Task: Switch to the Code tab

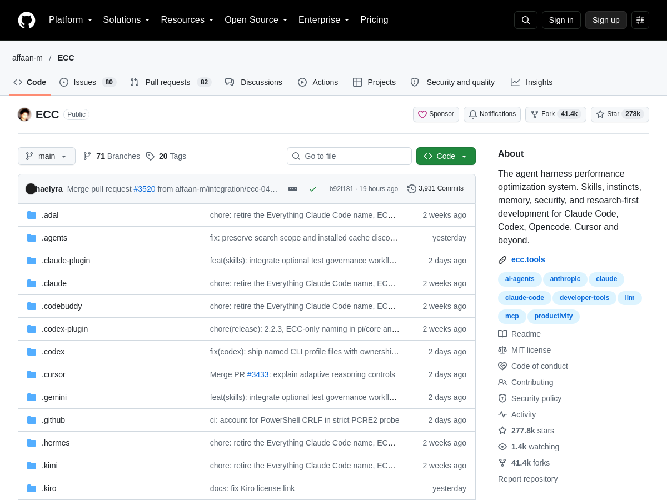Action: tap(30, 82)
